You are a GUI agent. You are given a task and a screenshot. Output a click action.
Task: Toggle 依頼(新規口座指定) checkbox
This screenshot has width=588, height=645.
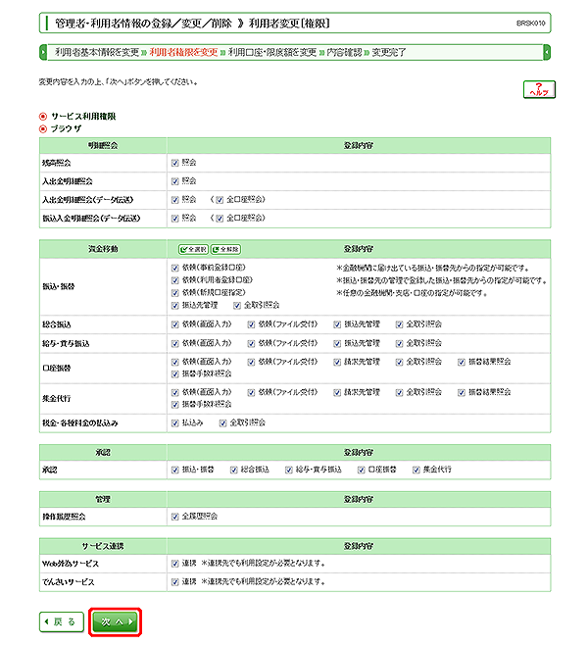click(174, 293)
